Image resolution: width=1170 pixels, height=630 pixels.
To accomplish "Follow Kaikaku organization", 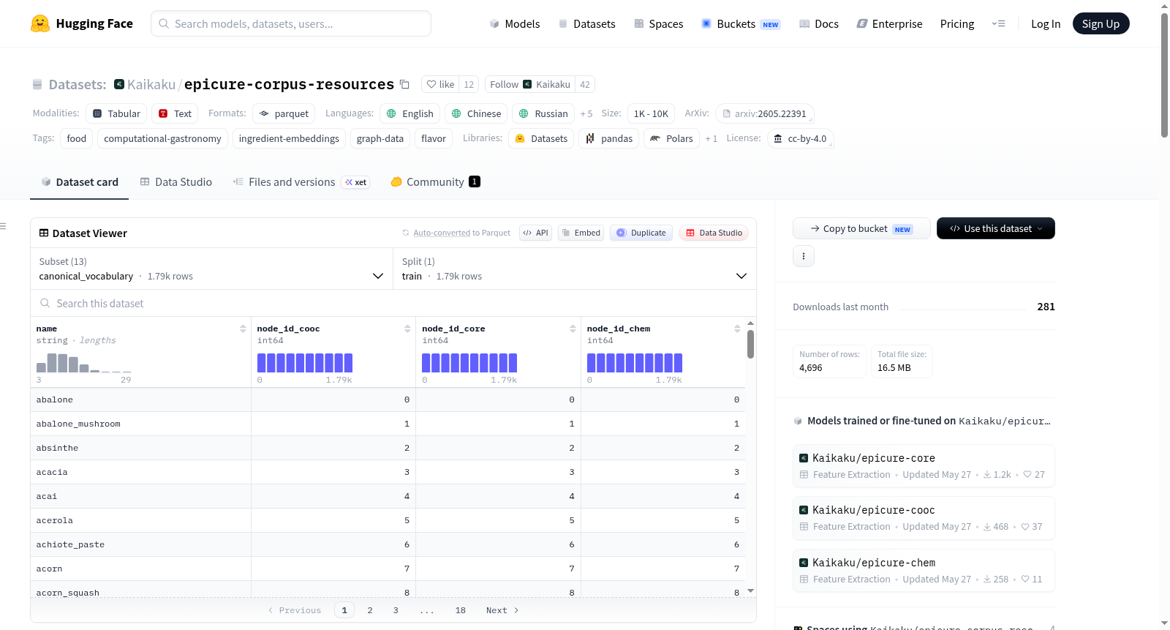I will pyautogui.click(x=530, y=84).
